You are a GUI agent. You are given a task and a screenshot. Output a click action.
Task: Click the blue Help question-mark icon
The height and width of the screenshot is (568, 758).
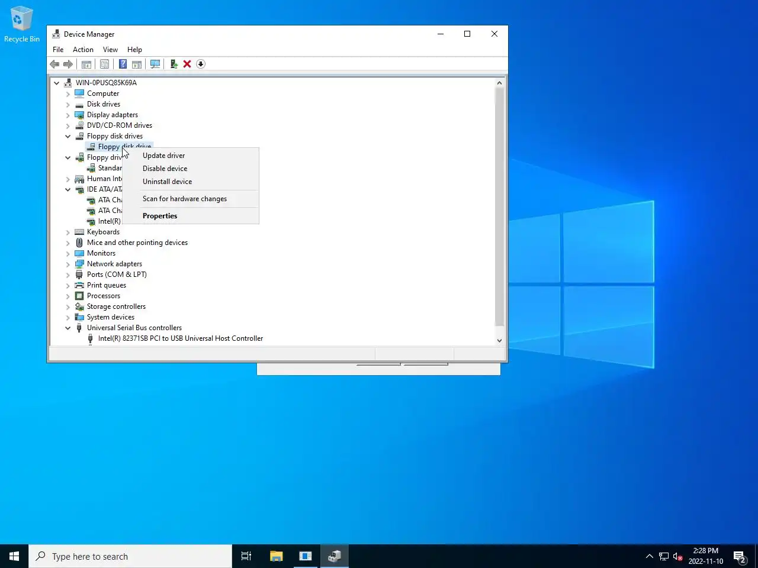[x=123, y=64]
